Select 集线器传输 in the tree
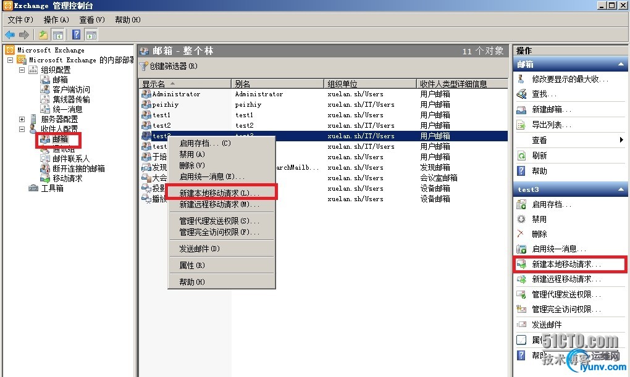 pos(71,99)
